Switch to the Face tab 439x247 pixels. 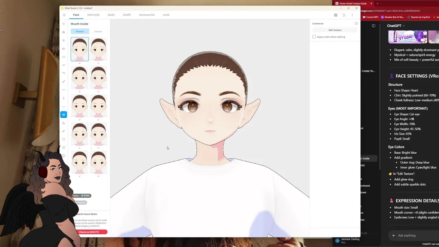pyautogui.click(x=76, y=15)
